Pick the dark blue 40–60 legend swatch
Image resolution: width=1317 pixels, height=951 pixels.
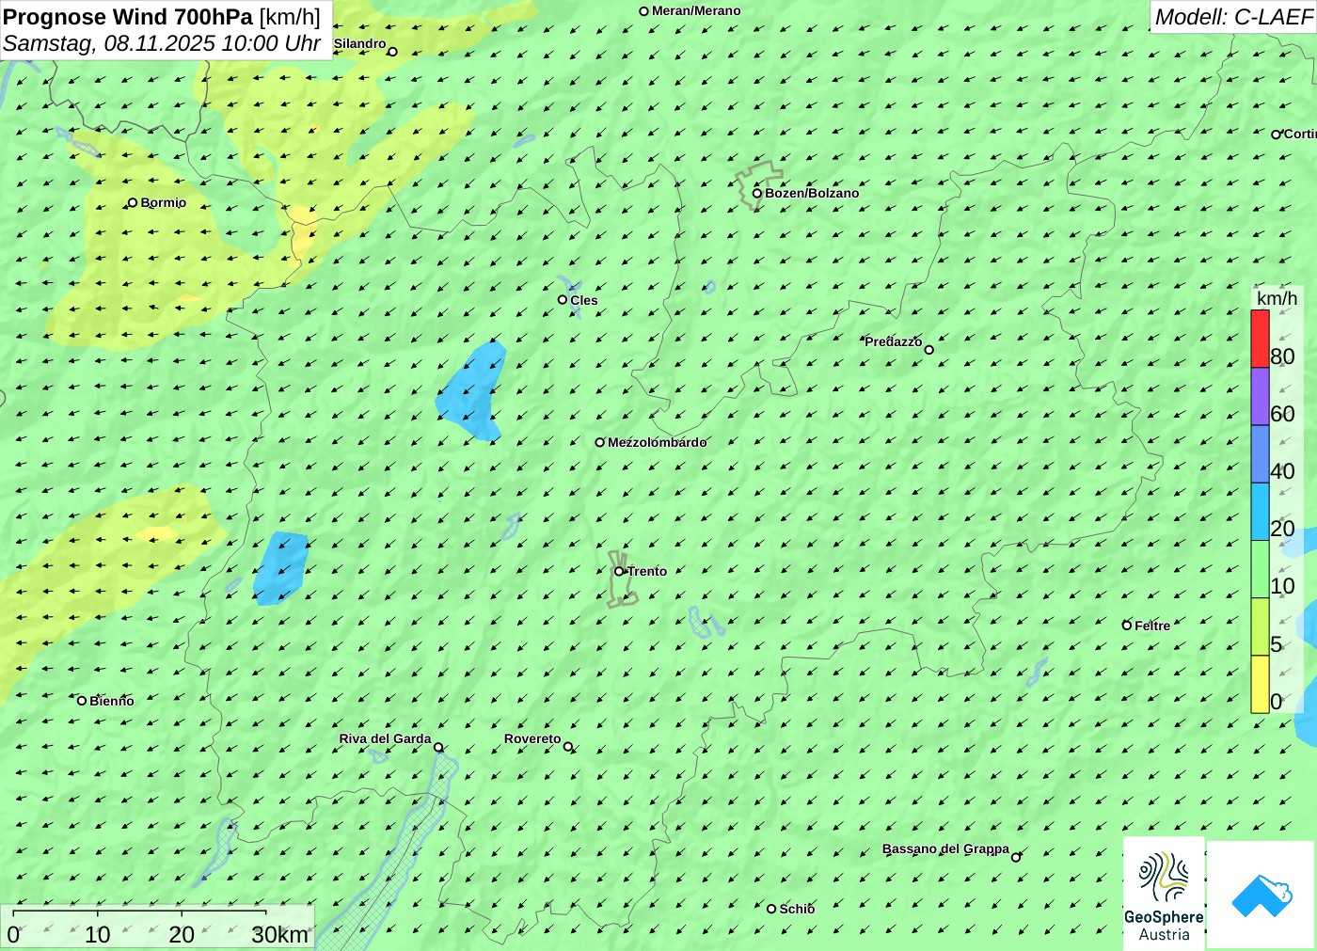1260,453
